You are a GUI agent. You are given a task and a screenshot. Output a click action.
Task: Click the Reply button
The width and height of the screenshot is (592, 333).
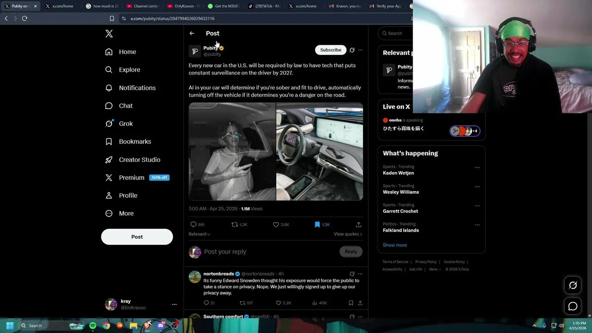[351, 252]
